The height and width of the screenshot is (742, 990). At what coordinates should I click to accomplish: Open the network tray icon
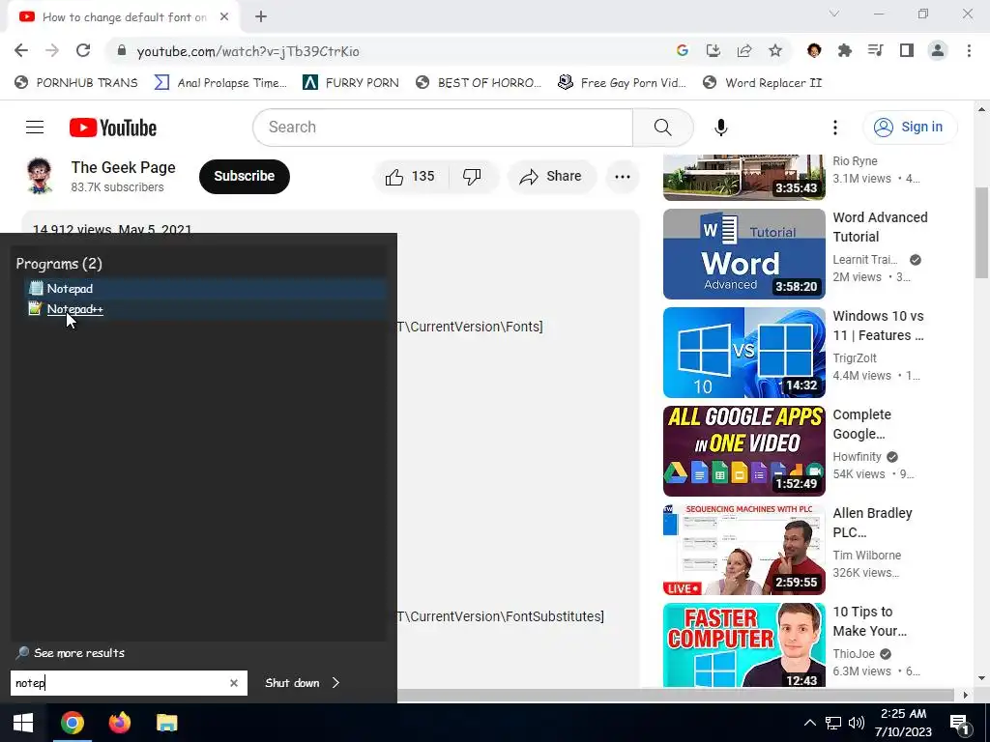tap(833, 723)
